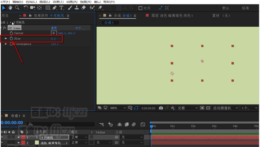Viewport: 260px width, 147px height.
Task: Enable frame blending for layers
Action: click(x=127, y=124)
